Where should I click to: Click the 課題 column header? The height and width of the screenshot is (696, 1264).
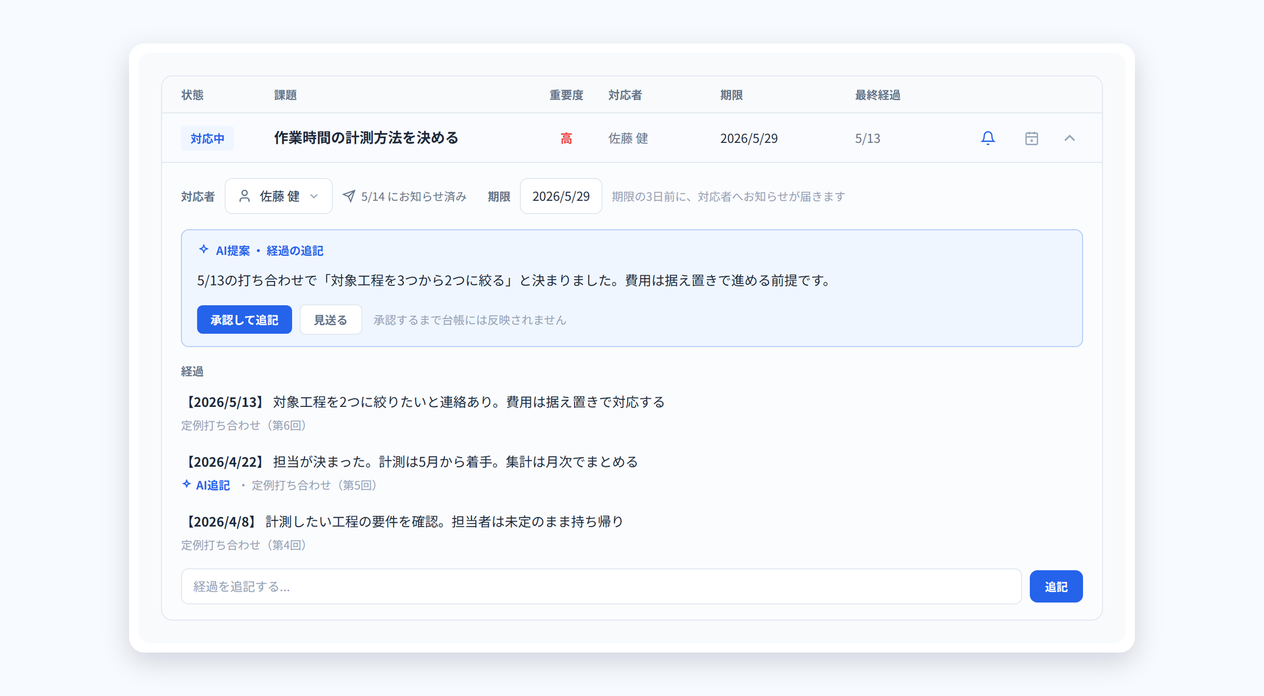285,95
